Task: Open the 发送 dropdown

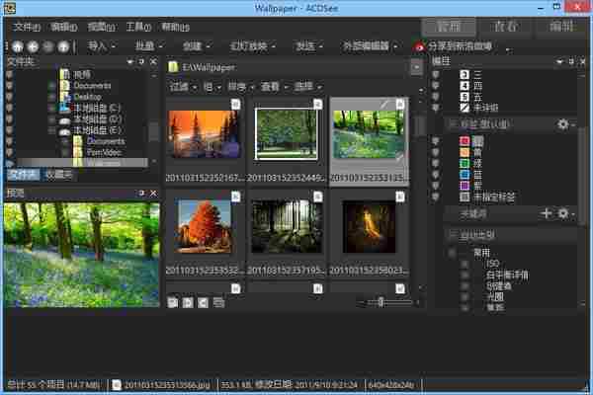Action: [309, 46]
